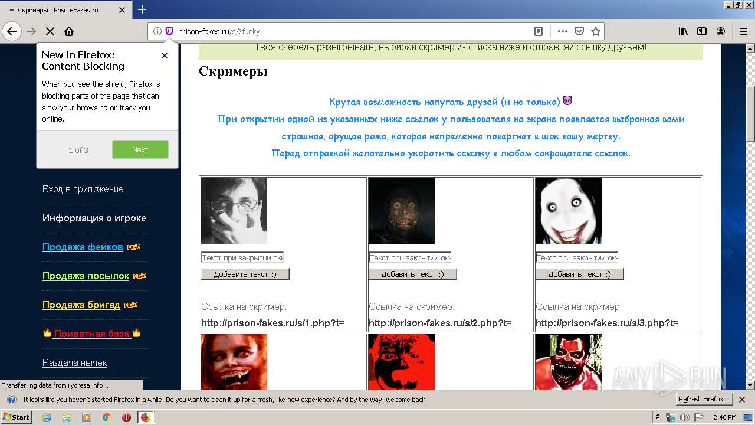Select Firefox taskbar button
The width and height of the screenshot is (755, 425).
pyautogui.click(x=146, y=417)
